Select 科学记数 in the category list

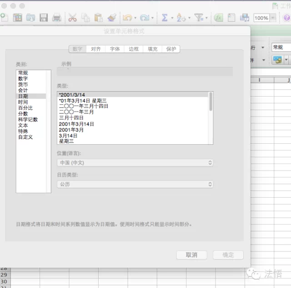31,120
